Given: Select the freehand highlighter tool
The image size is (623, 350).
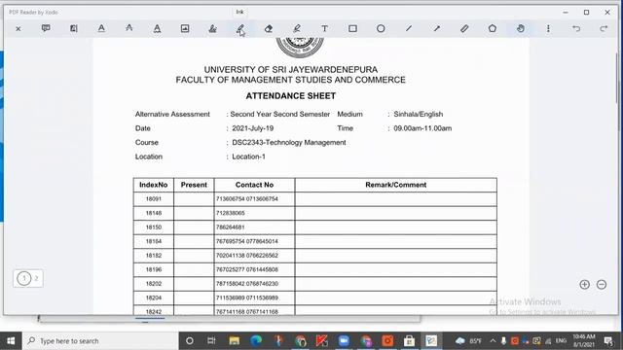Looking at the screenshot, I should (x=297, y=28).
